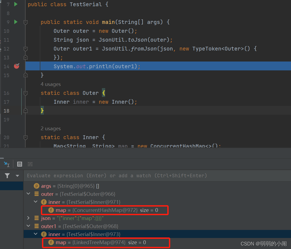This screenshot has height=249, width=291.
Task: Click 'fromJson' method call on line 12
Action: point(144,49)
